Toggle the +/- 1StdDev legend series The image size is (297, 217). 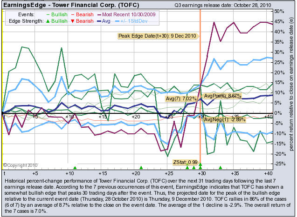(x=135, y=21)
